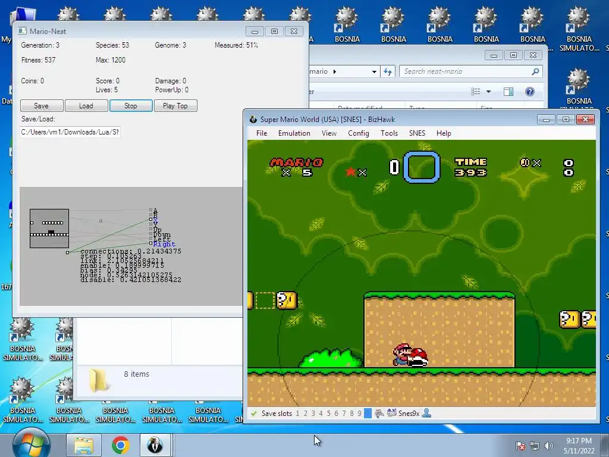Open File Explorer from the taskbar
609x457 pixels.
84,445
